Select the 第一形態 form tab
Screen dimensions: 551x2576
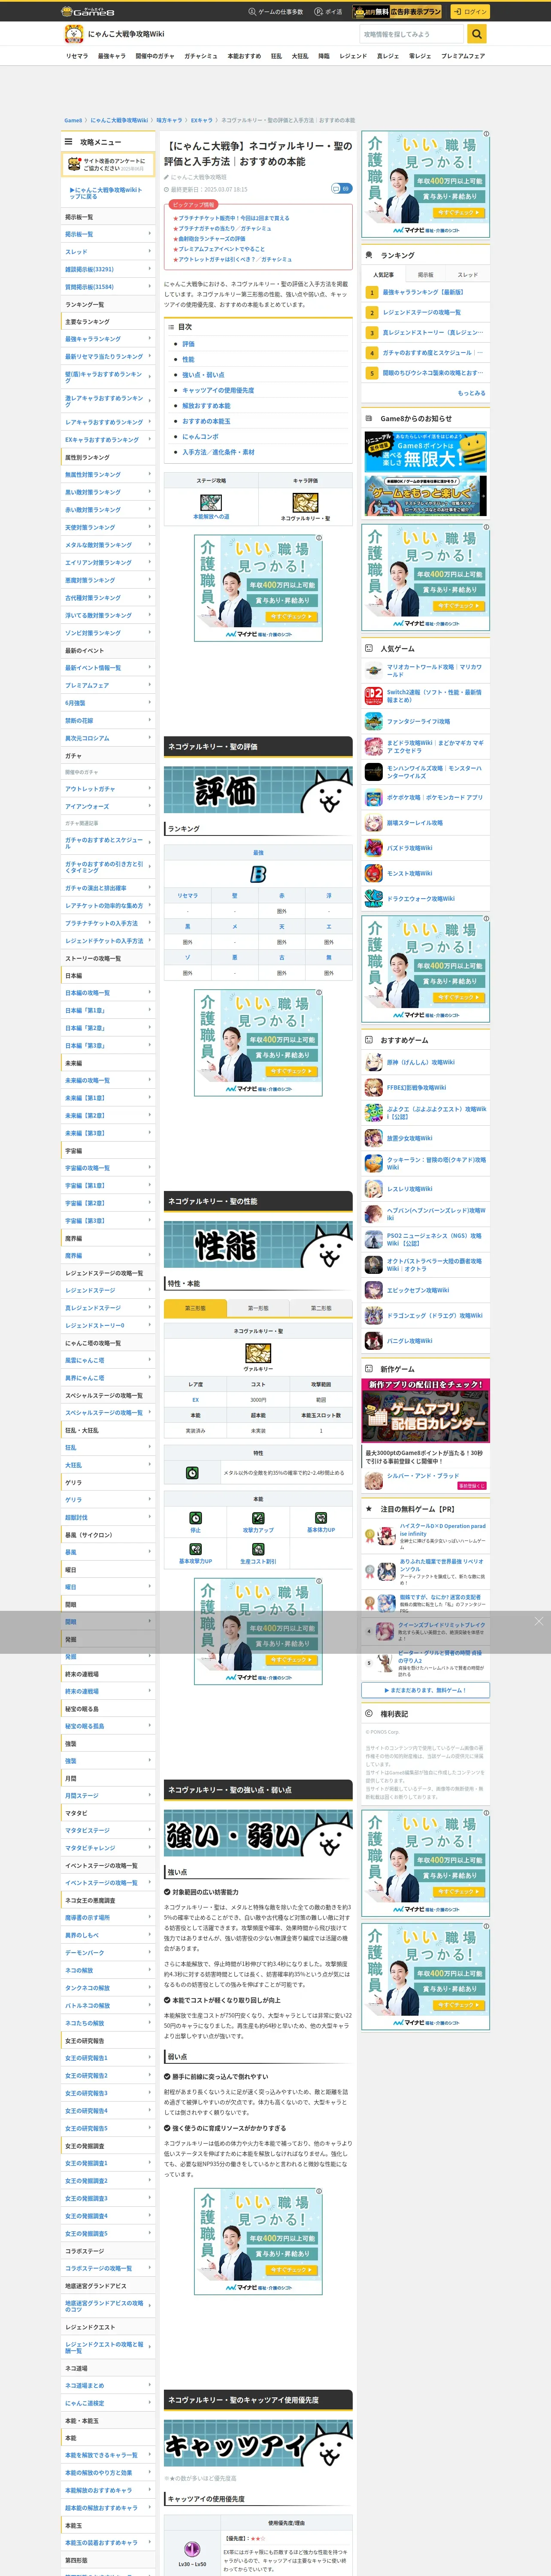click(258, 1308)
